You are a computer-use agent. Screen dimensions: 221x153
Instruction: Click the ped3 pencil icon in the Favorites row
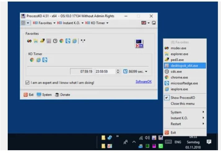42,41
